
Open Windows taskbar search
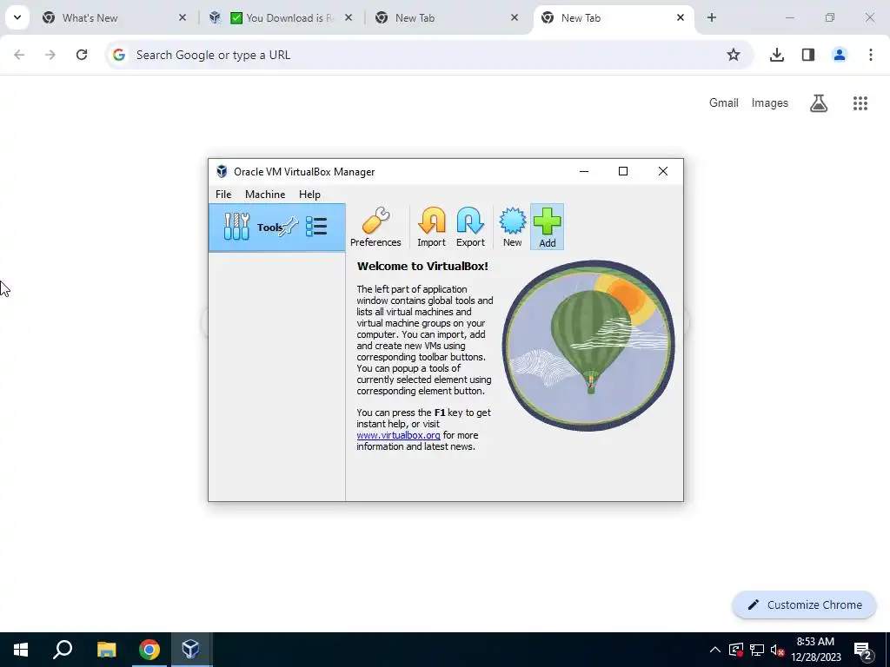pos(63,650)
